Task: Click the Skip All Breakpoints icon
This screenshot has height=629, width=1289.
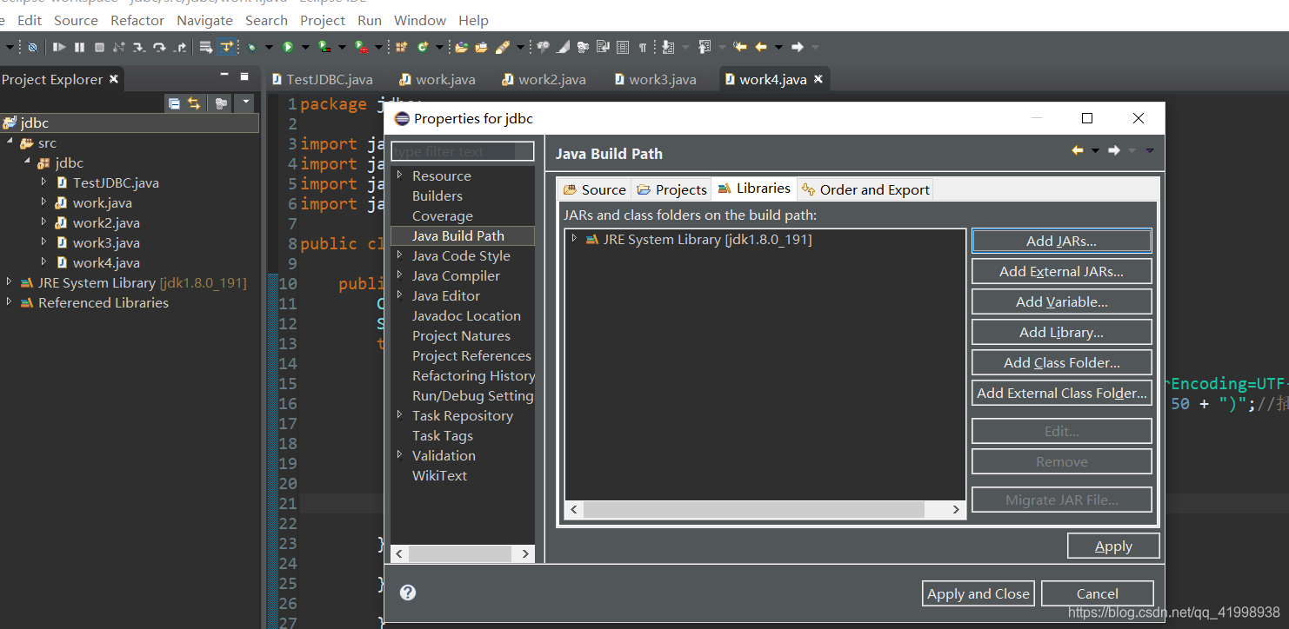Action: pos(32,47)
